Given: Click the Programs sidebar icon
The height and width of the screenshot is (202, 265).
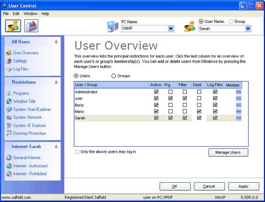Looking at the screenshot, I should [9, 93].
